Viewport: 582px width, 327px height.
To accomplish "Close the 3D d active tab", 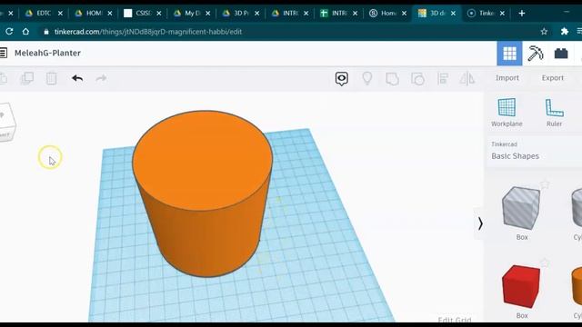I will [x=453, y=14].
